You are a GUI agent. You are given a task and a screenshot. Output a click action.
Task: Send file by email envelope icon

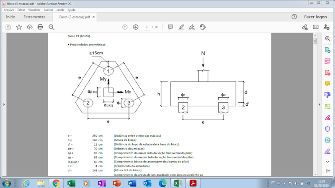[x=316, y=27]
